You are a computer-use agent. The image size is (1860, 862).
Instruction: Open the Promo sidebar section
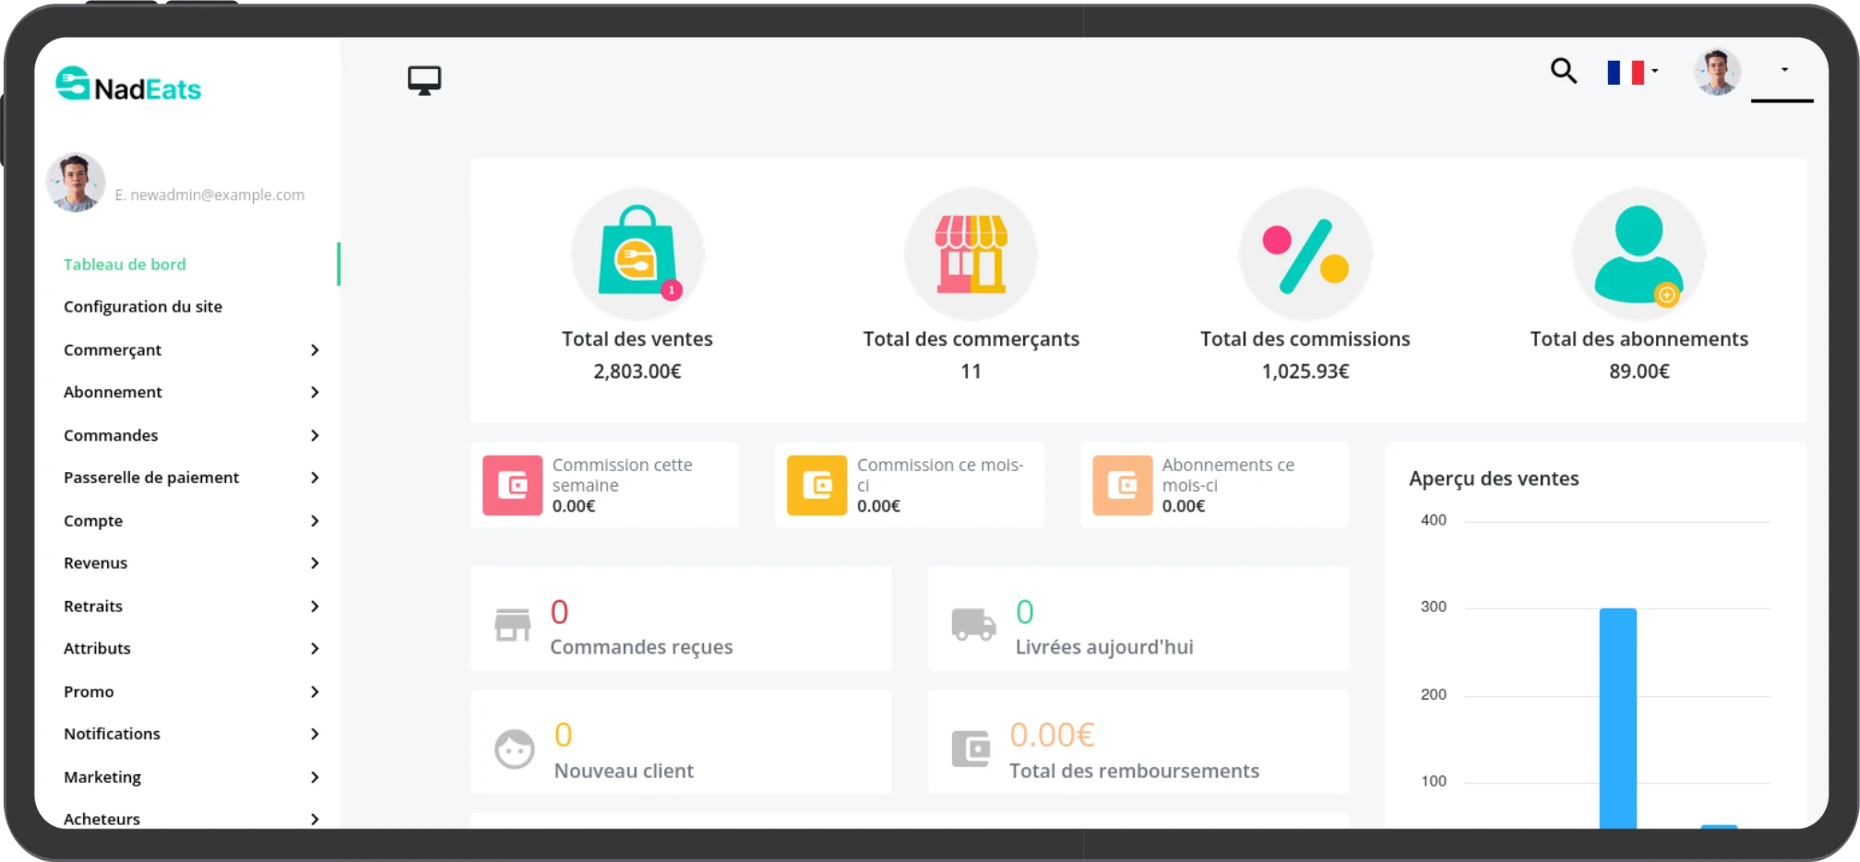[89, 691]
